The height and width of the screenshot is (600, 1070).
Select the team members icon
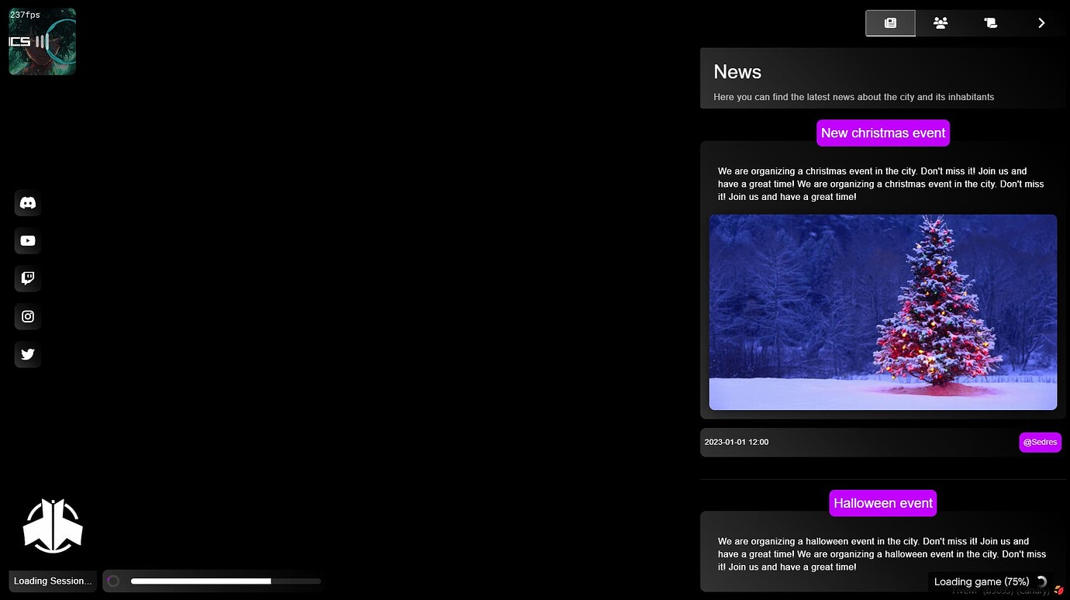[x=940, y=22]
